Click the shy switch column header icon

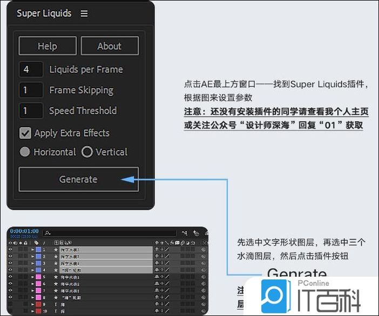pyautogui.click(x=157, y=243)
